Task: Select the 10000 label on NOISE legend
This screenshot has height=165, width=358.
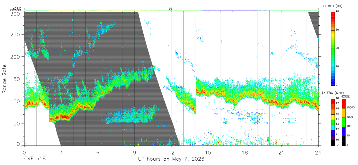Action: pyautogui.click(x=350, y=107)
